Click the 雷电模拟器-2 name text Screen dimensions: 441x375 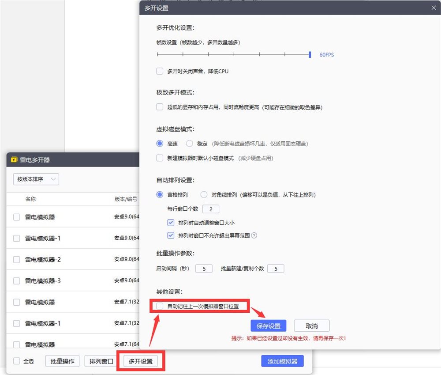(x=43, y=259)
